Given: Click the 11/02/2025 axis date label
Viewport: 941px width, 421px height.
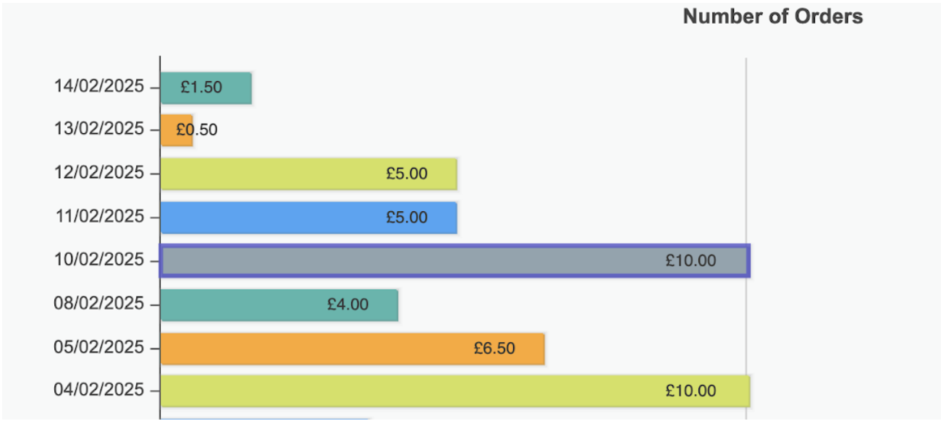Looking at the screenshot, I should click(101, 216).
